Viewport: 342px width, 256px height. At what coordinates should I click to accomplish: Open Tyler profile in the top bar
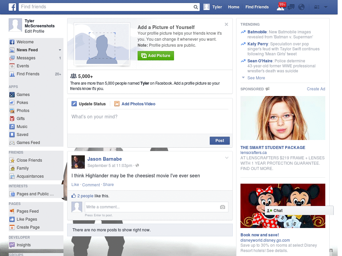pos(213,7)
